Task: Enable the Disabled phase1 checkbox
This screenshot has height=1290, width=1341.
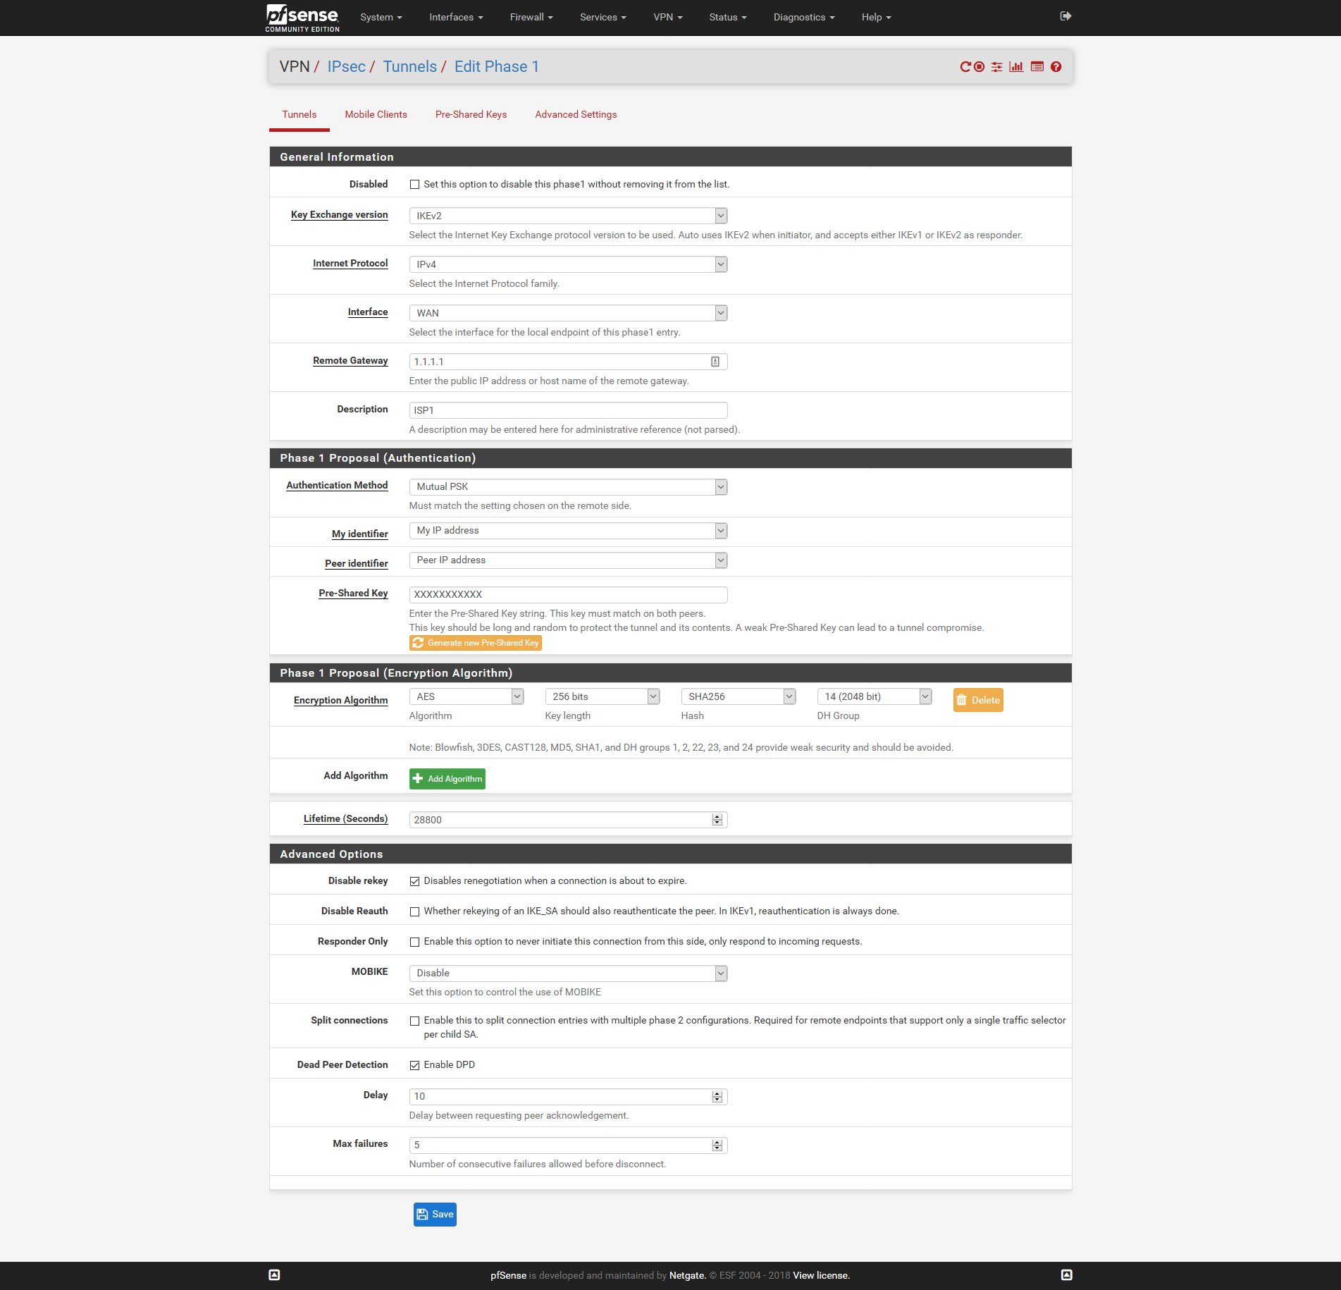Action: coord(414,185)
